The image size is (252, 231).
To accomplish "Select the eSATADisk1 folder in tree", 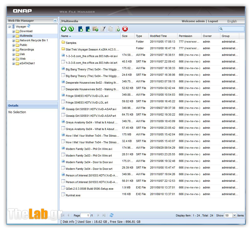I will point(27,63).
